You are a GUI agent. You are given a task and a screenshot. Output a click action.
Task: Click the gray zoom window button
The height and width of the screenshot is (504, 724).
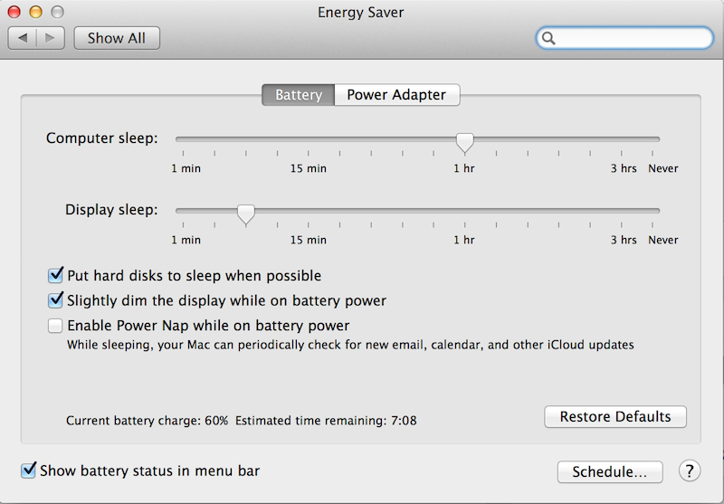(57, 13)
